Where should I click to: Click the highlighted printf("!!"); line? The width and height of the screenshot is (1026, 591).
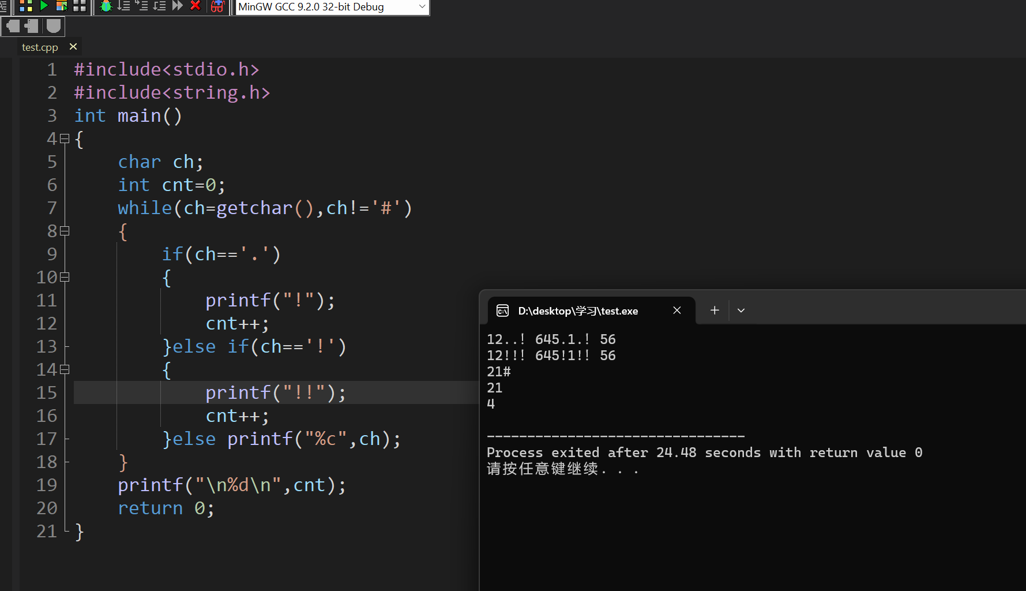coord(276,392)
